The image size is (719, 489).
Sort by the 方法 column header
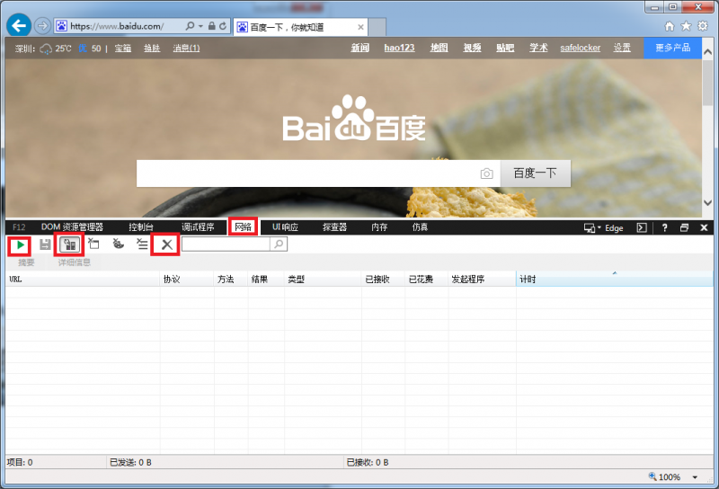coord(231,279)
